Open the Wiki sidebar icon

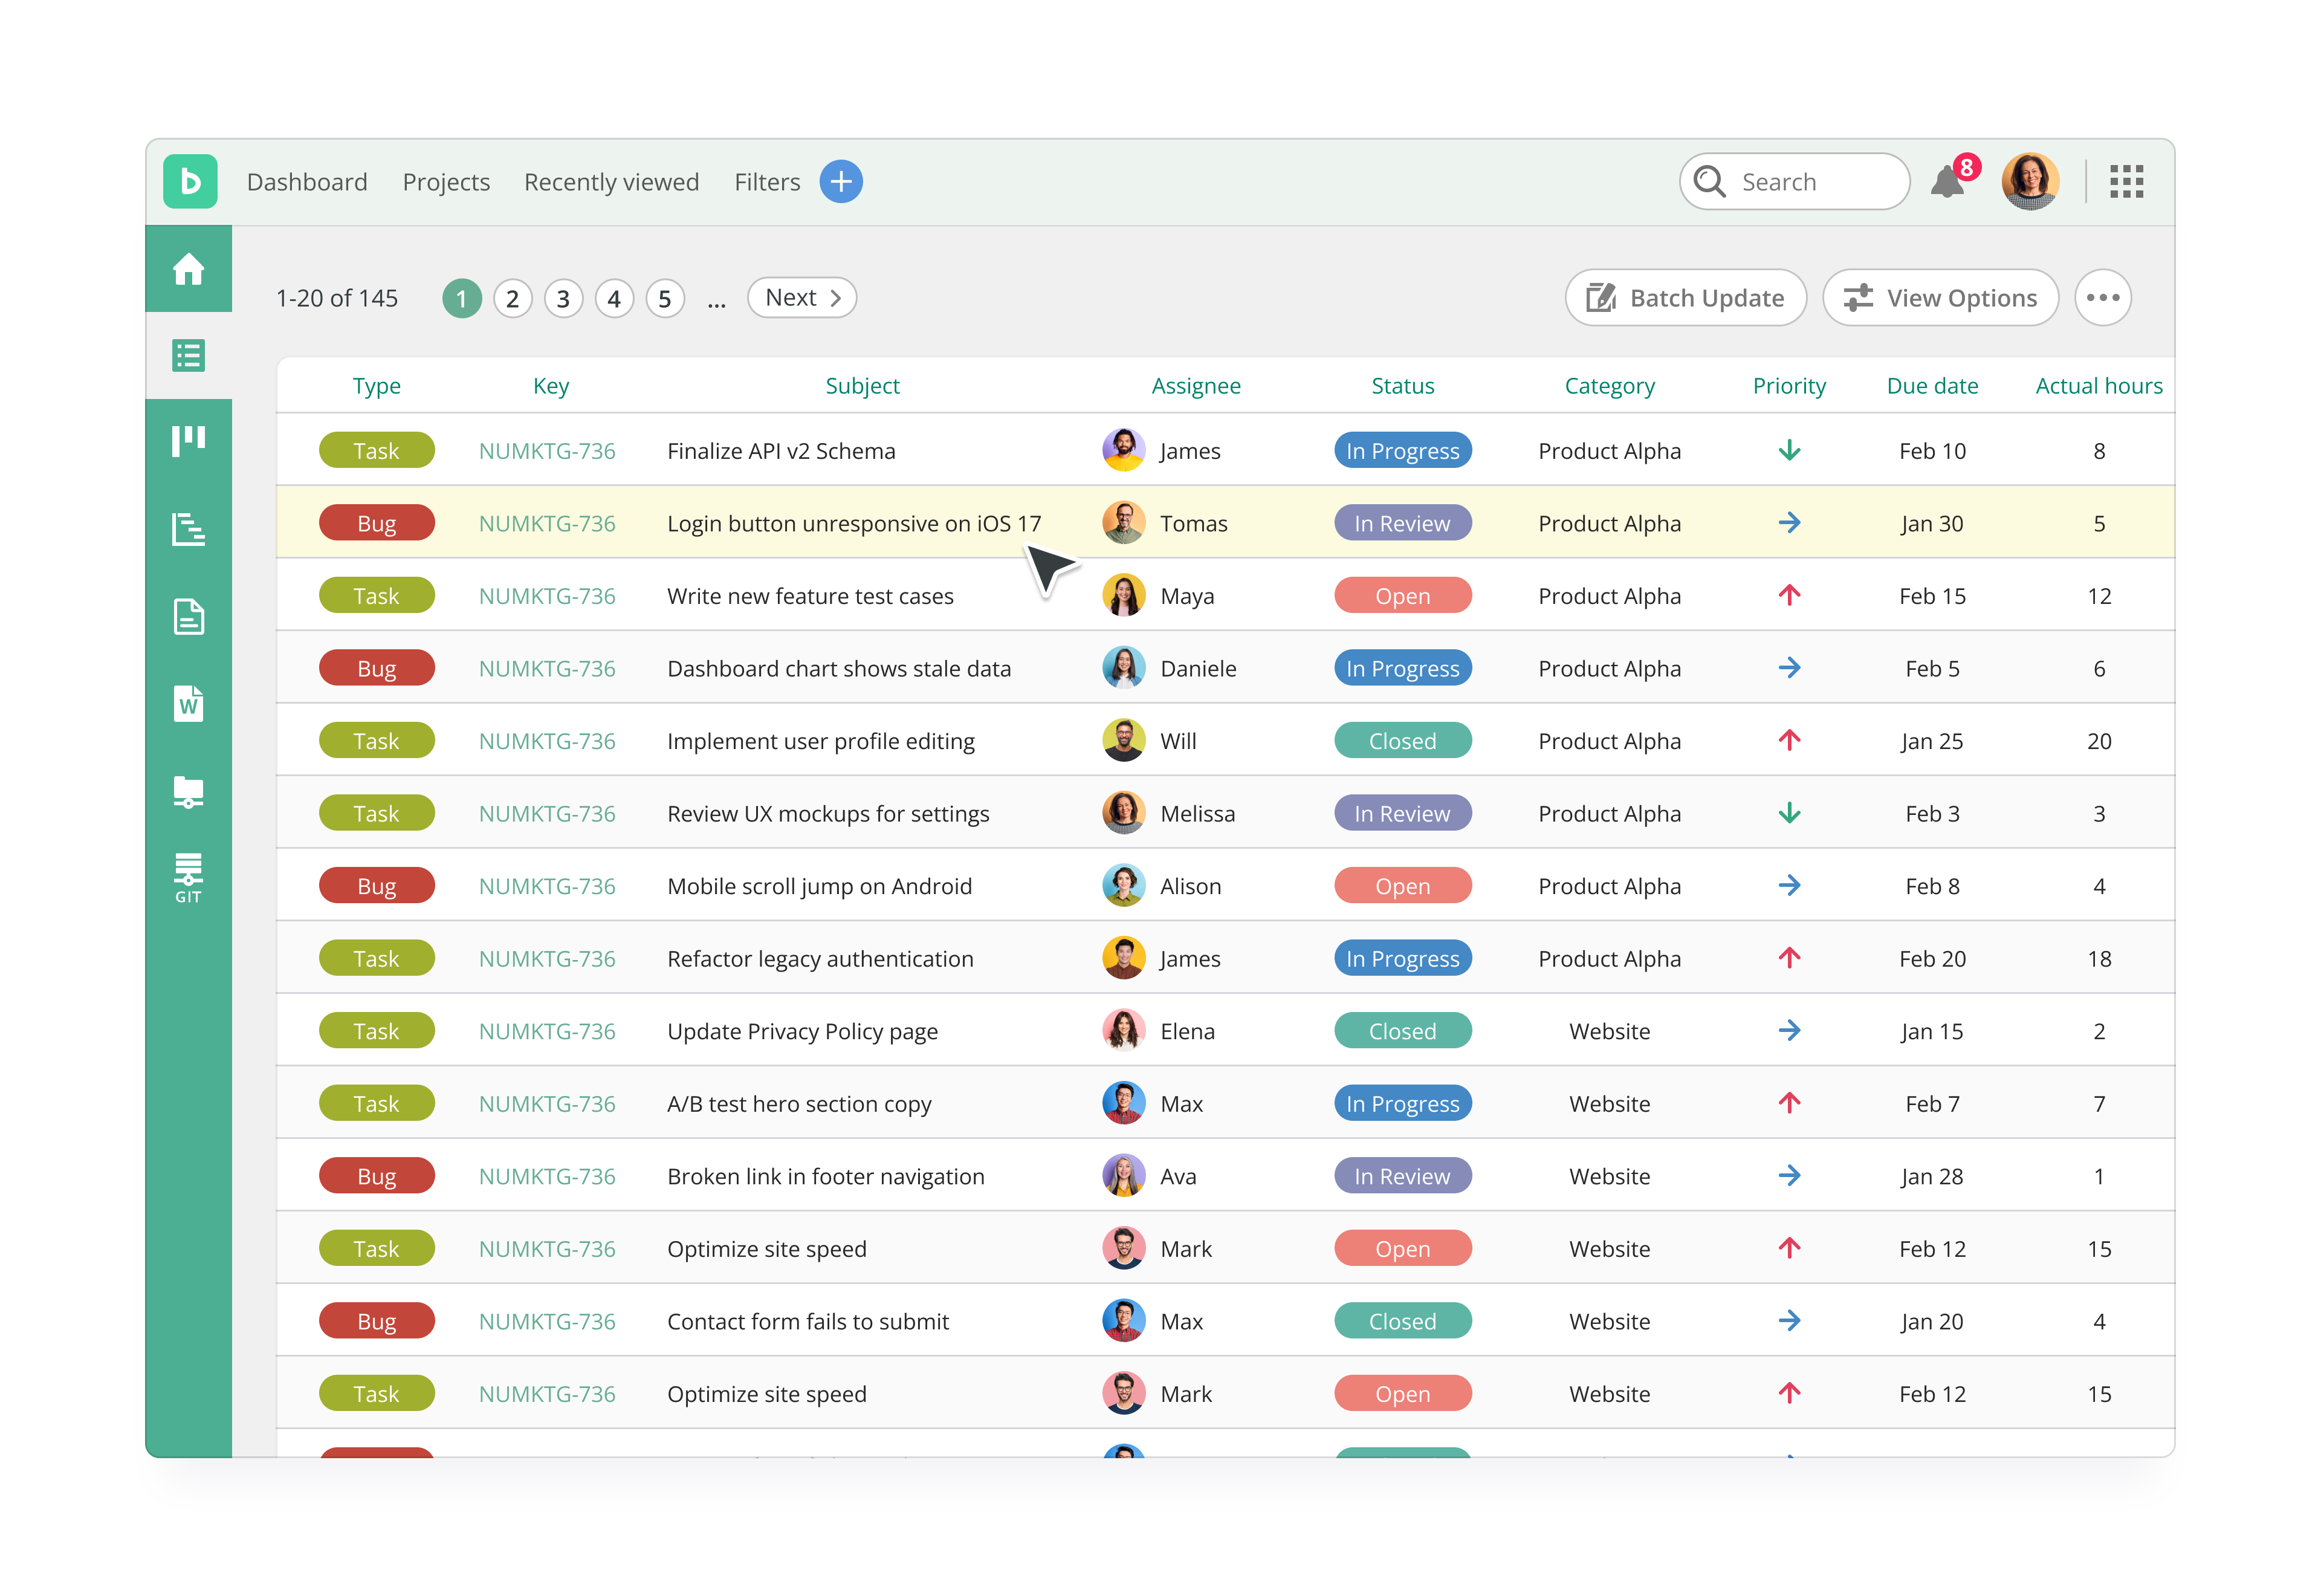click(188, 704)
